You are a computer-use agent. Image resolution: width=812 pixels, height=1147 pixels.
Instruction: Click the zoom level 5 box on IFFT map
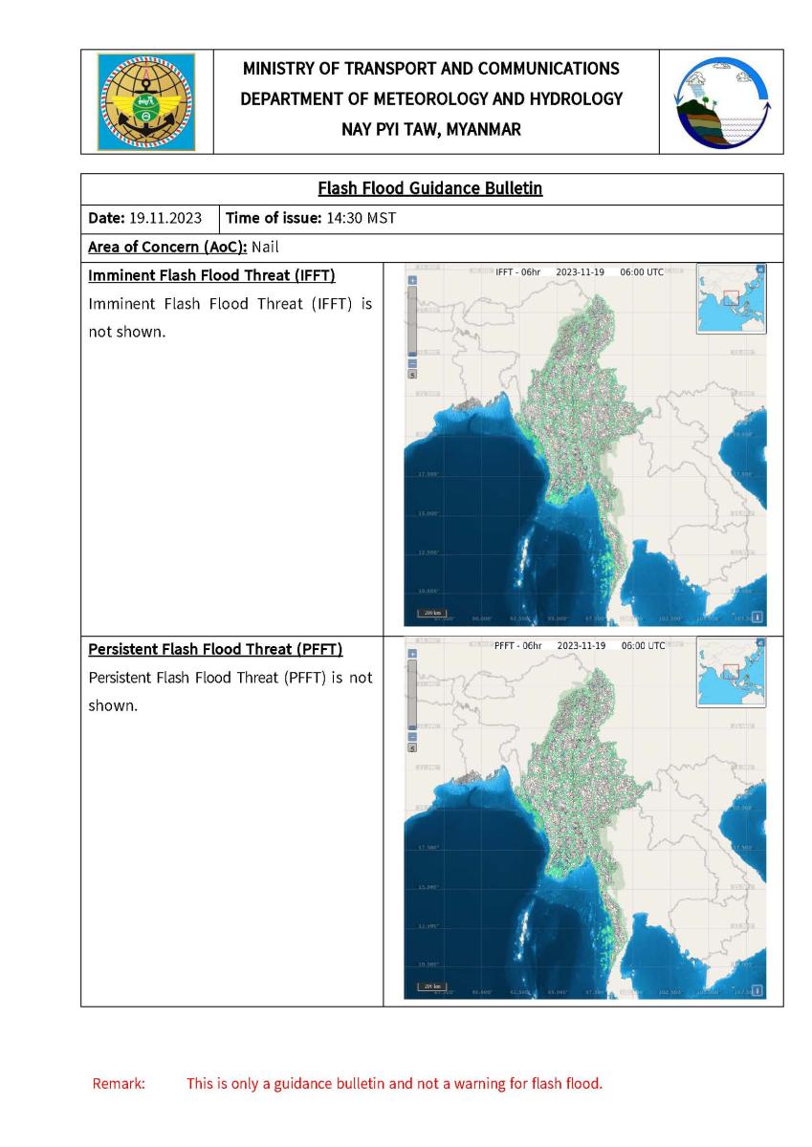point(413,376)
